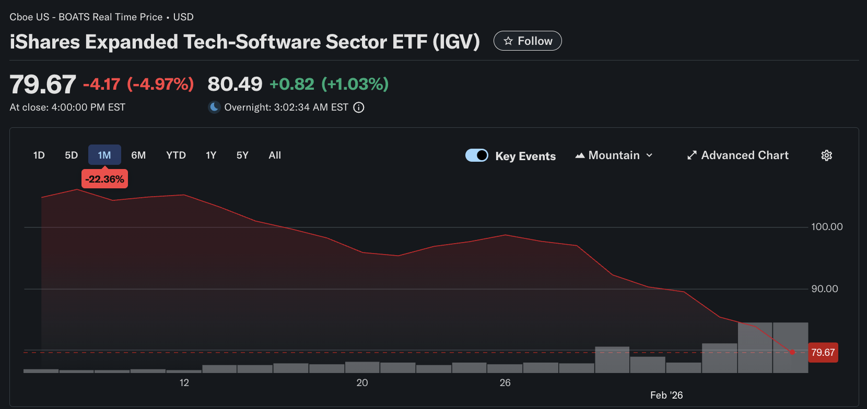Click the mountain chart type icon
The image size is (867, 409).
pos(580,155)
